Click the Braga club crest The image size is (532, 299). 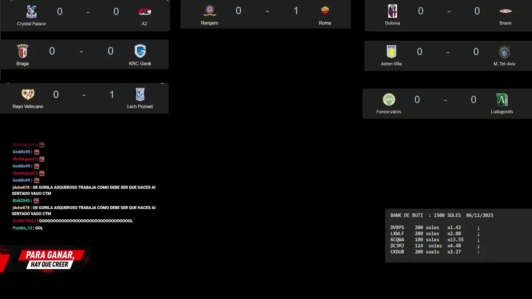coord(22,51)
